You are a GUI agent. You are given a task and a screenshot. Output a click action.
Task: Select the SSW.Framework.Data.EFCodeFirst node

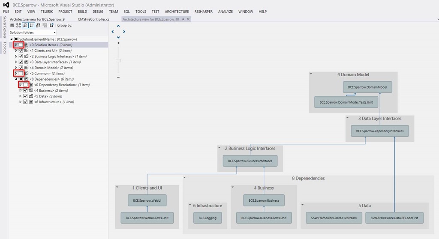[394, 218]
